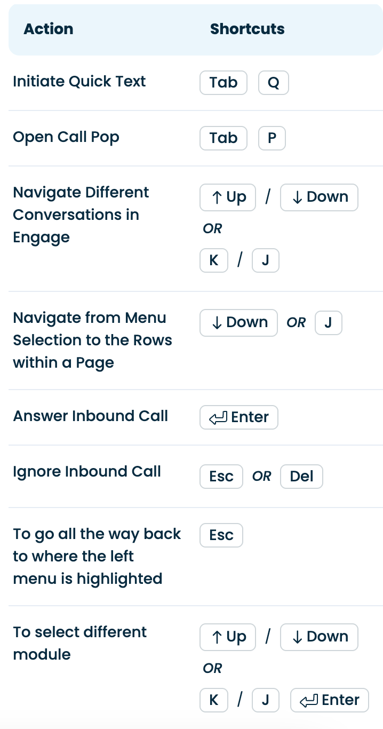
Task: Select K key in Navigate Different Conversations row
Action: (x=214, y=261)
